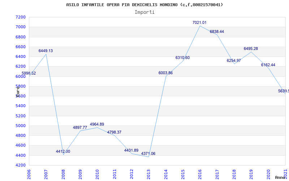
Task: Click the data label 7021.01
Action: pyautogui.click(x=200, y=23)
